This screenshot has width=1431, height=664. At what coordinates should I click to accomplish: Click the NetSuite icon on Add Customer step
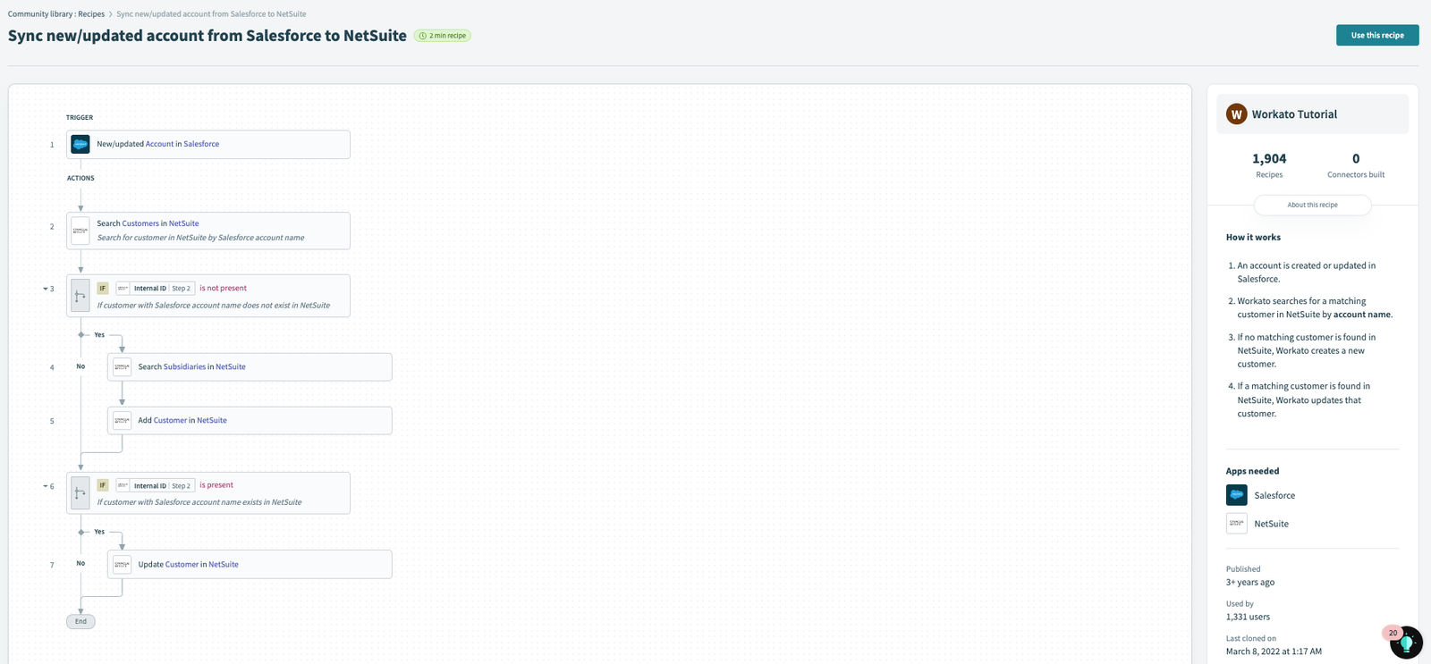(123, 420)
